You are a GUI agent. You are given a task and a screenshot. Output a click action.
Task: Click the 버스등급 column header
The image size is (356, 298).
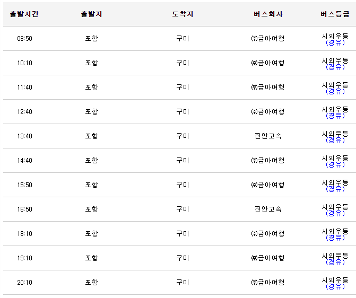click(x=335, y=14)
